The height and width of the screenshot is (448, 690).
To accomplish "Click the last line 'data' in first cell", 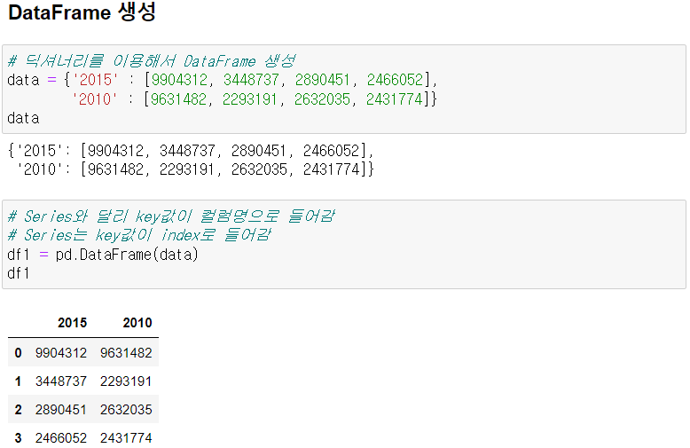I will coord(23,118).
